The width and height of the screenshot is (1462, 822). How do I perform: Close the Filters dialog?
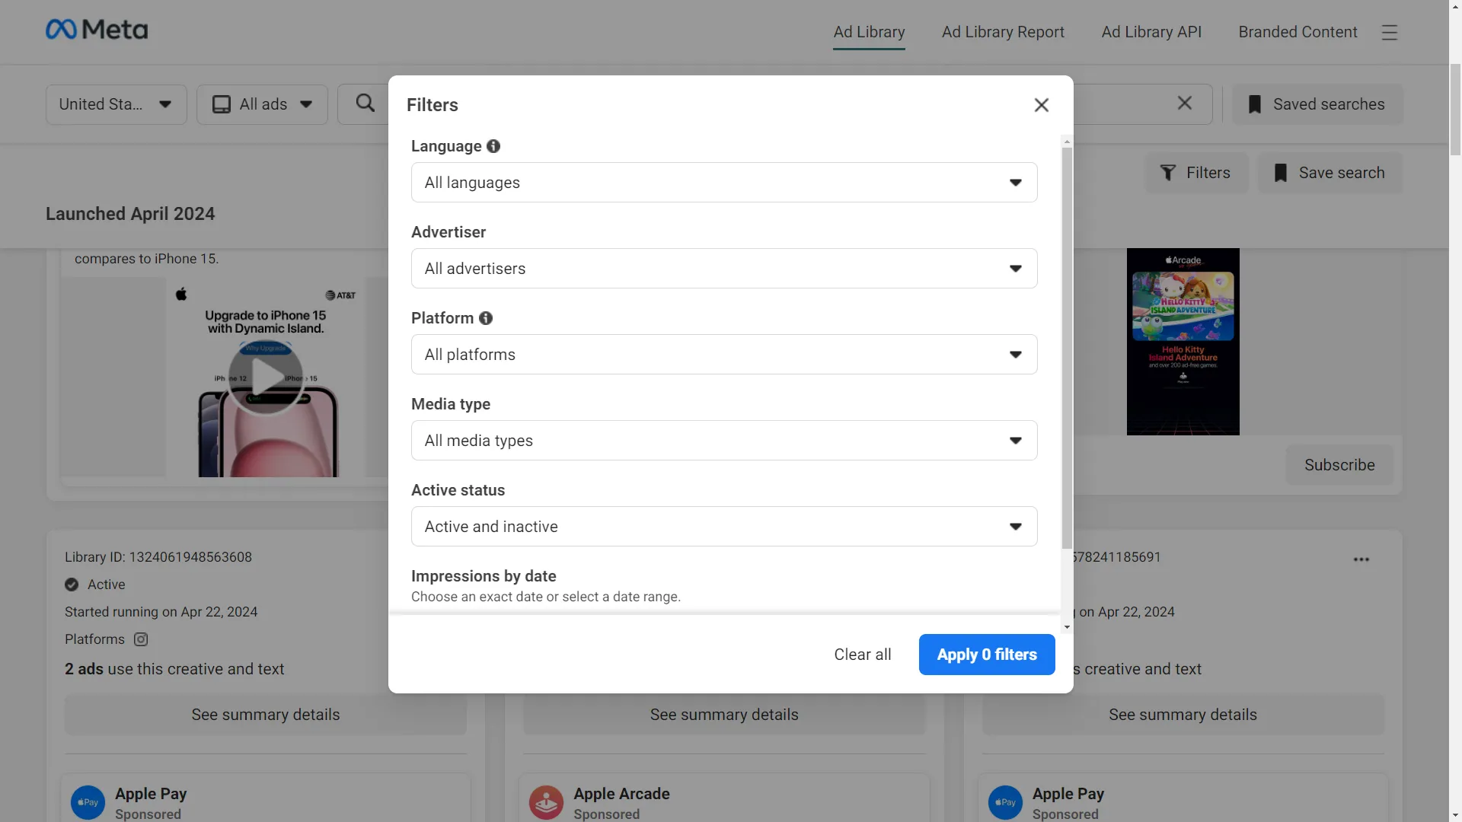(x=1042, y=105)
